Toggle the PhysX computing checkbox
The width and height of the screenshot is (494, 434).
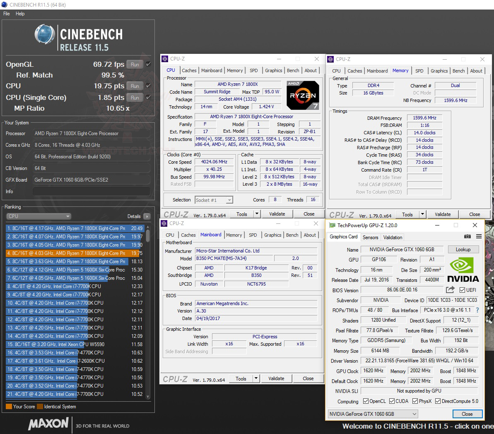tap(415, 401)
